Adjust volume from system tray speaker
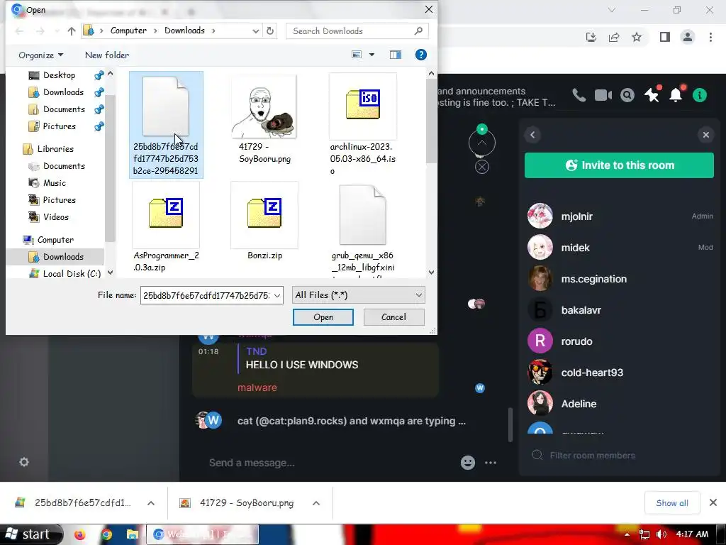This screenshot has height=545, width=726. pos(661,534)
